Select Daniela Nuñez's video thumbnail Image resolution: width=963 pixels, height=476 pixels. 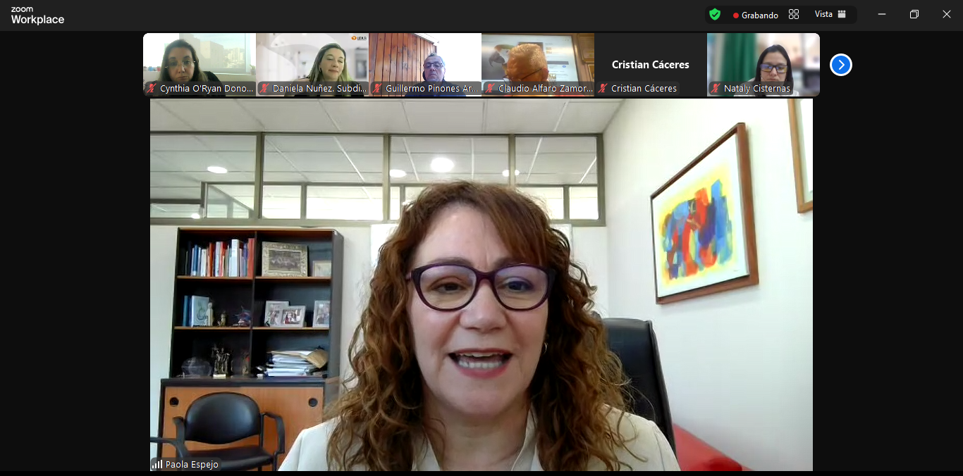[x=312, y=60]
